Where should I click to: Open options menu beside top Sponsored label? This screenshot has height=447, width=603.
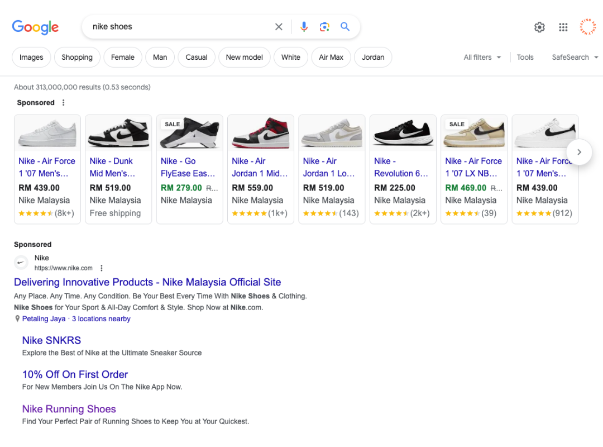[64, 103]
